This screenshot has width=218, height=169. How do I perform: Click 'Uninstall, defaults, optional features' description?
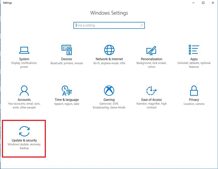tap(194, 65)
